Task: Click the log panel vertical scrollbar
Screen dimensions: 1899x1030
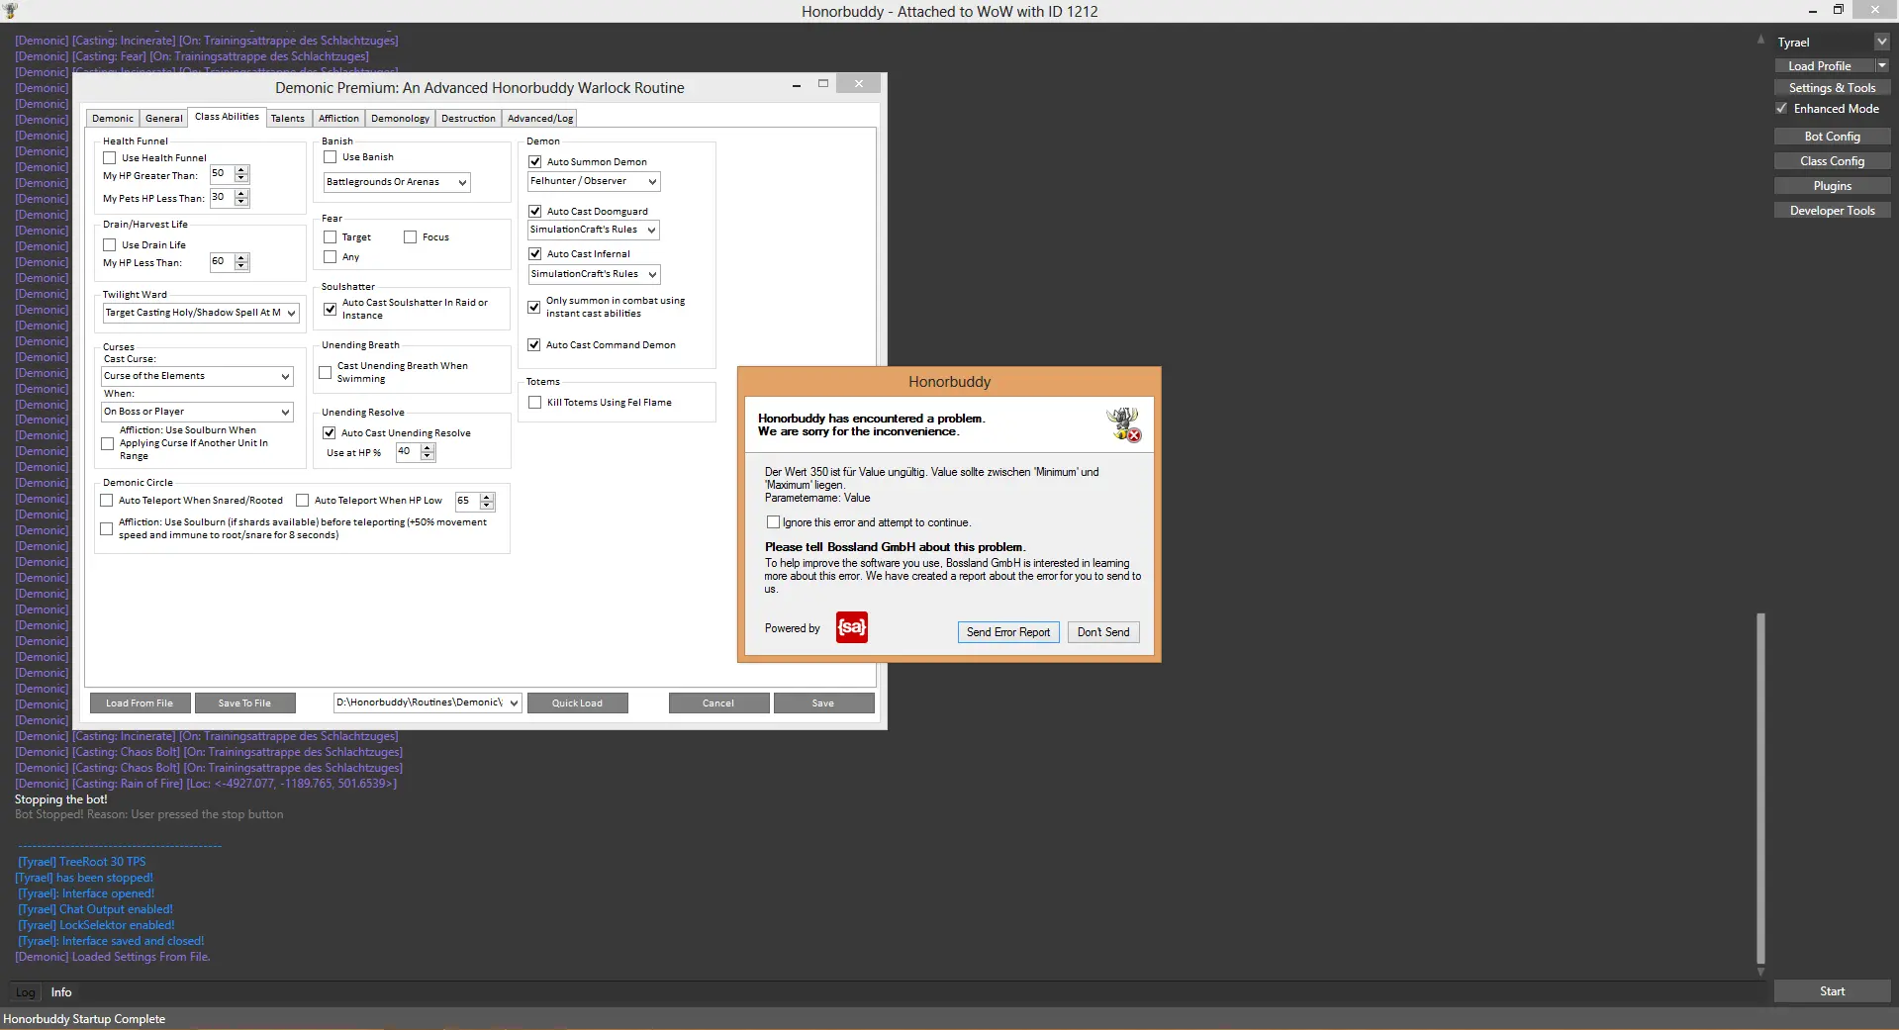Action: coord(1760,788)
